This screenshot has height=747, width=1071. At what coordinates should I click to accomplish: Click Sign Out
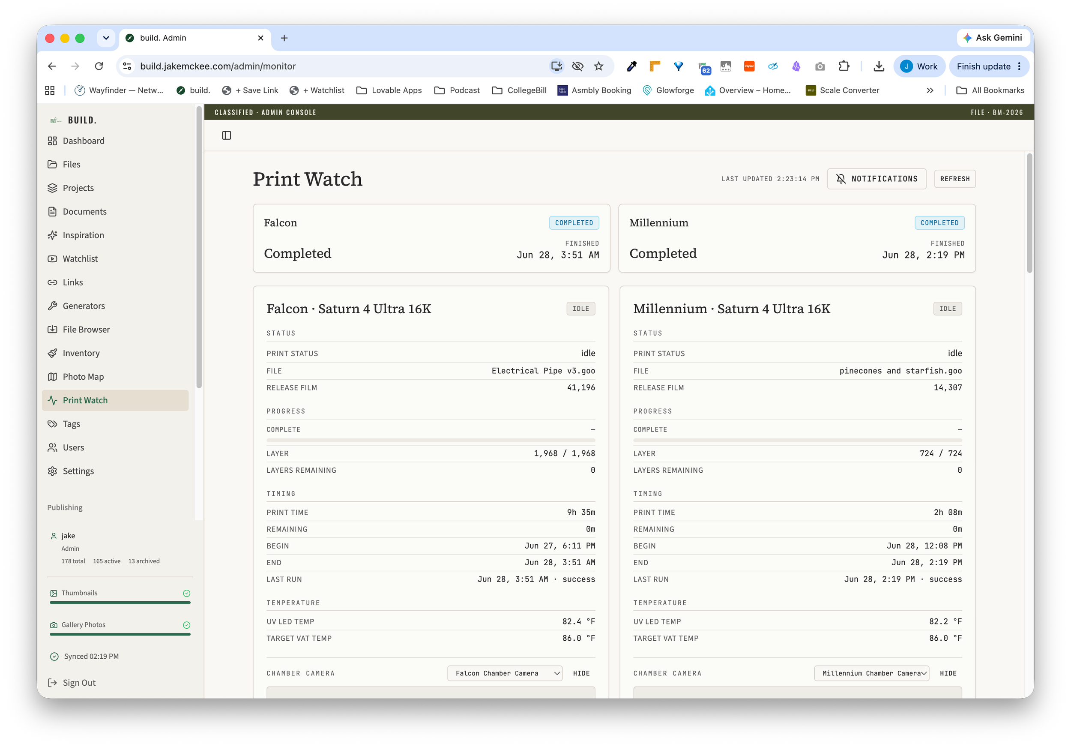(x=72, y=683)
